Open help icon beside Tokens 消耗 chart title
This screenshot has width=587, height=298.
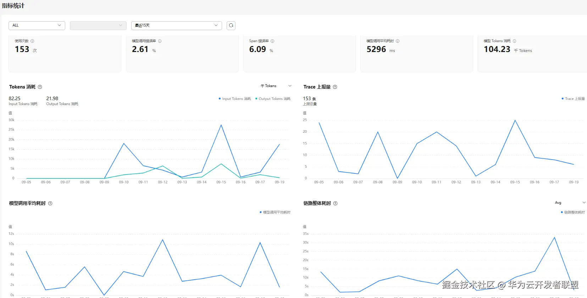coord(40,87)
